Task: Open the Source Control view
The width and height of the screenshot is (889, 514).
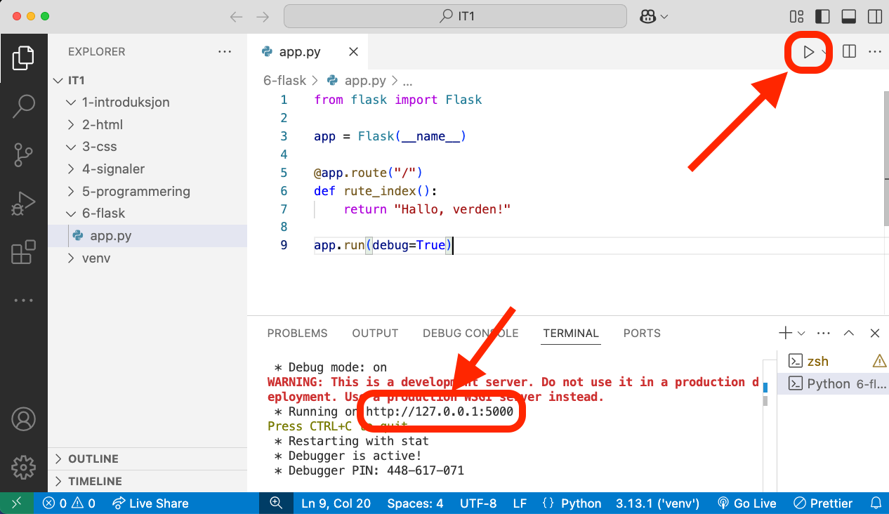Action: tap(23, 155)
